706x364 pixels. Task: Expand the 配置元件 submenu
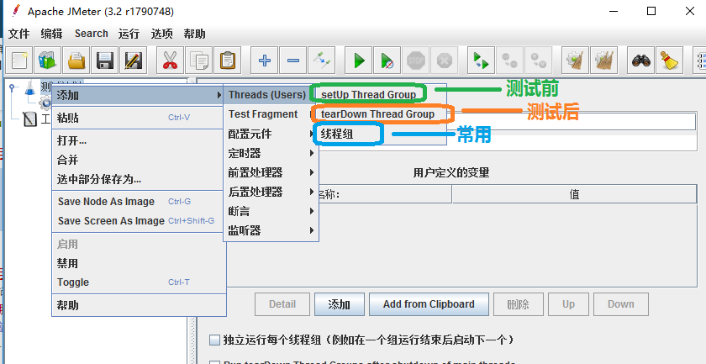pos(271,135)
